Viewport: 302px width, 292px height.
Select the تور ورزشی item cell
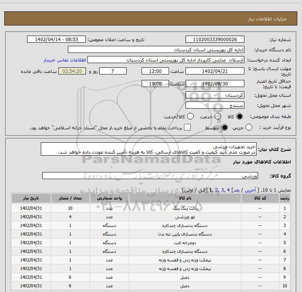tap(185, 217)
